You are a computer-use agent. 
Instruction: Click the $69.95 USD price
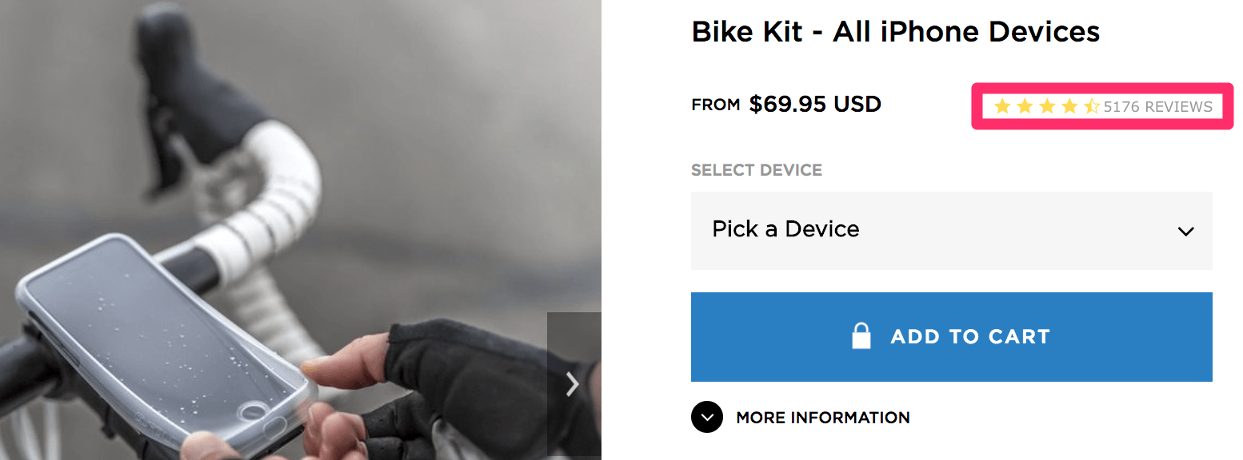click(x=815, y=105)
